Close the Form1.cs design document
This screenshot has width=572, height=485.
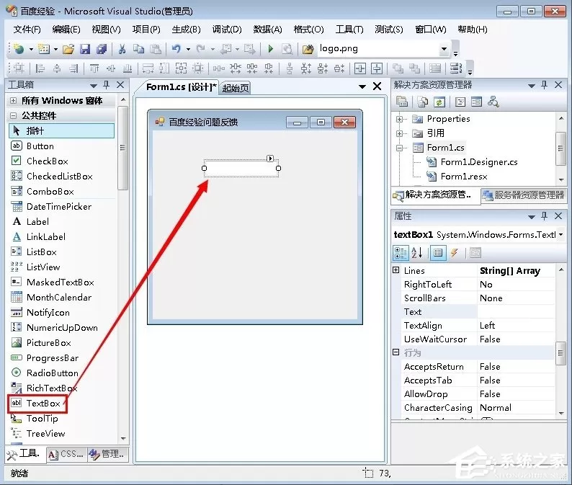tap(377, 86)
